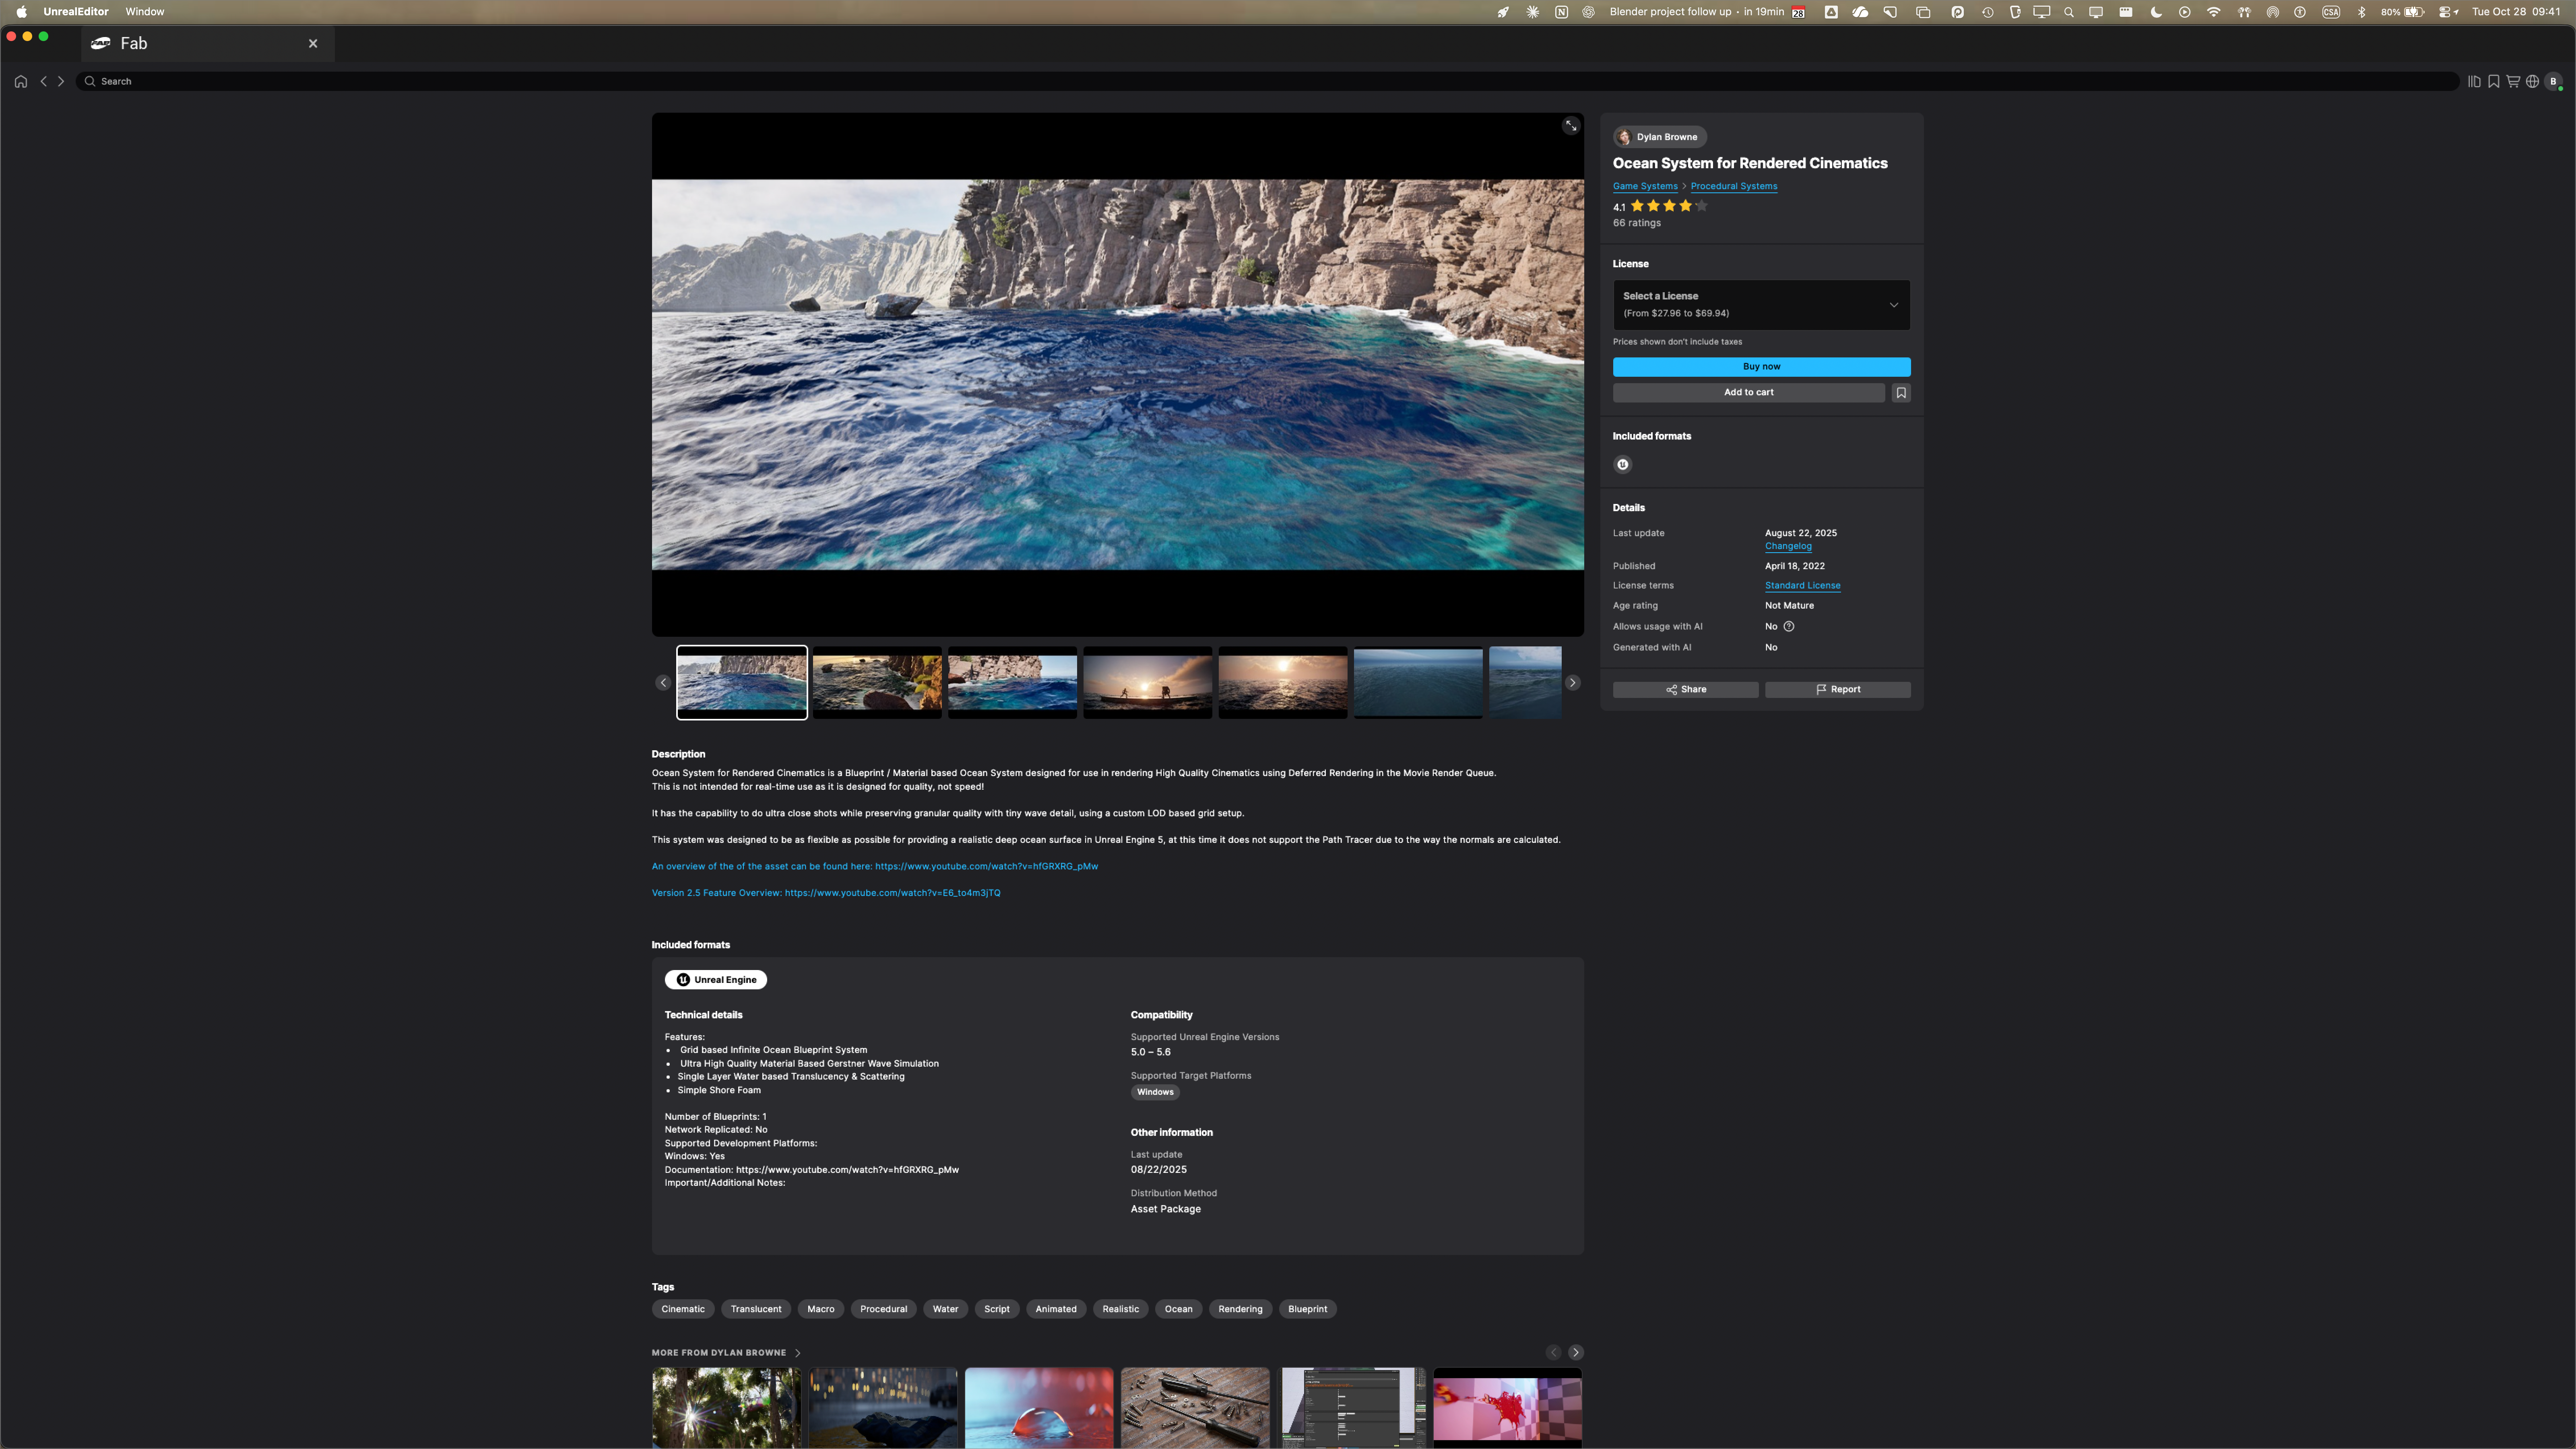
Task: Expand preview image to fullscreen
Action: [1571, 126]
